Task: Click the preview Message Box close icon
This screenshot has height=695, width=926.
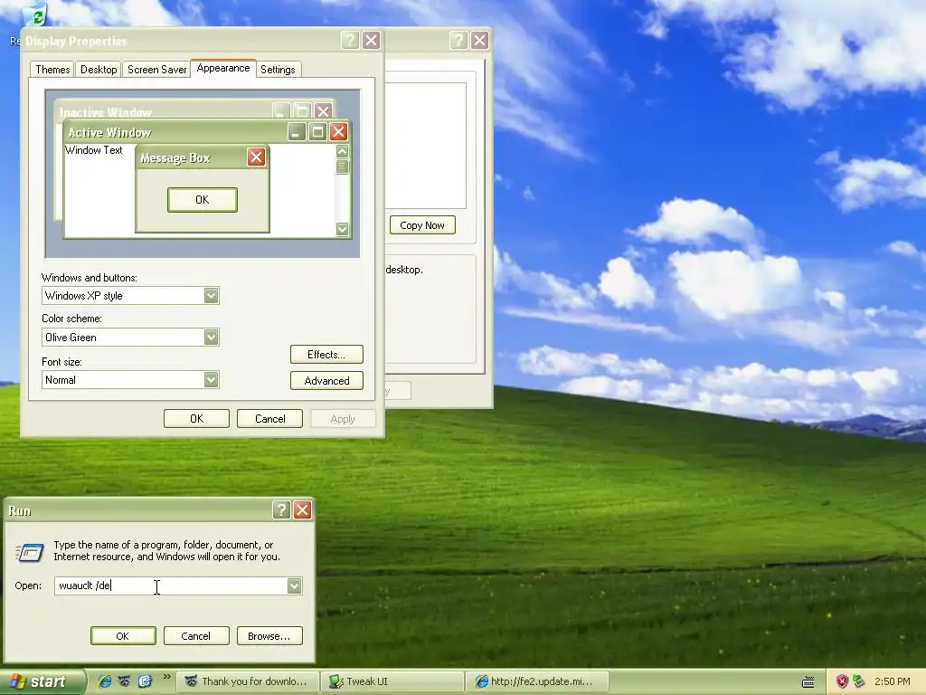Action: point(256,157)
